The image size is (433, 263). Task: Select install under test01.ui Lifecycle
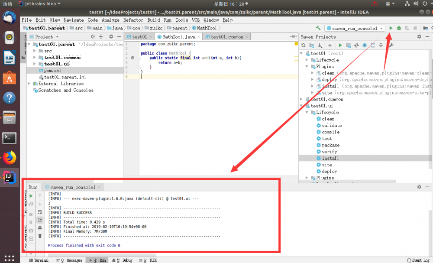[x=330, y=158]
